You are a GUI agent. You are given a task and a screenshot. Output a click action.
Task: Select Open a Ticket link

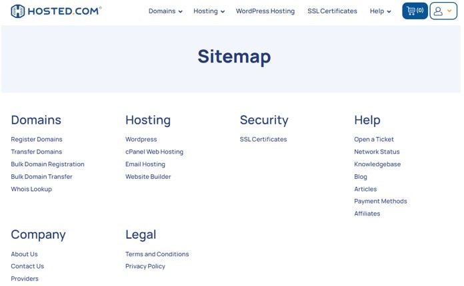(374, 139)
